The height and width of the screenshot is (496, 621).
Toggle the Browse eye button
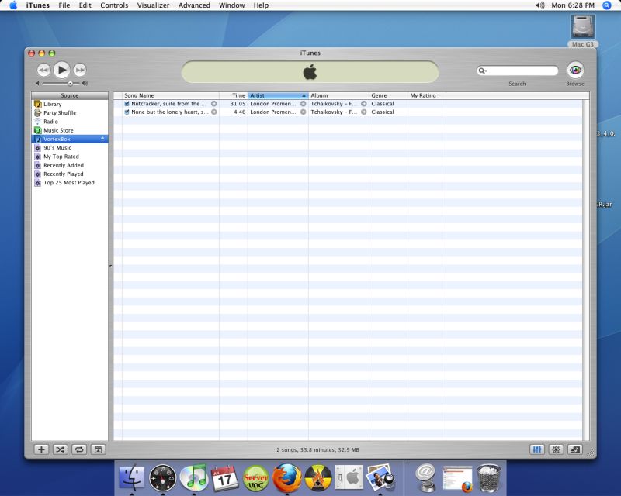click(x=575, y=70)
